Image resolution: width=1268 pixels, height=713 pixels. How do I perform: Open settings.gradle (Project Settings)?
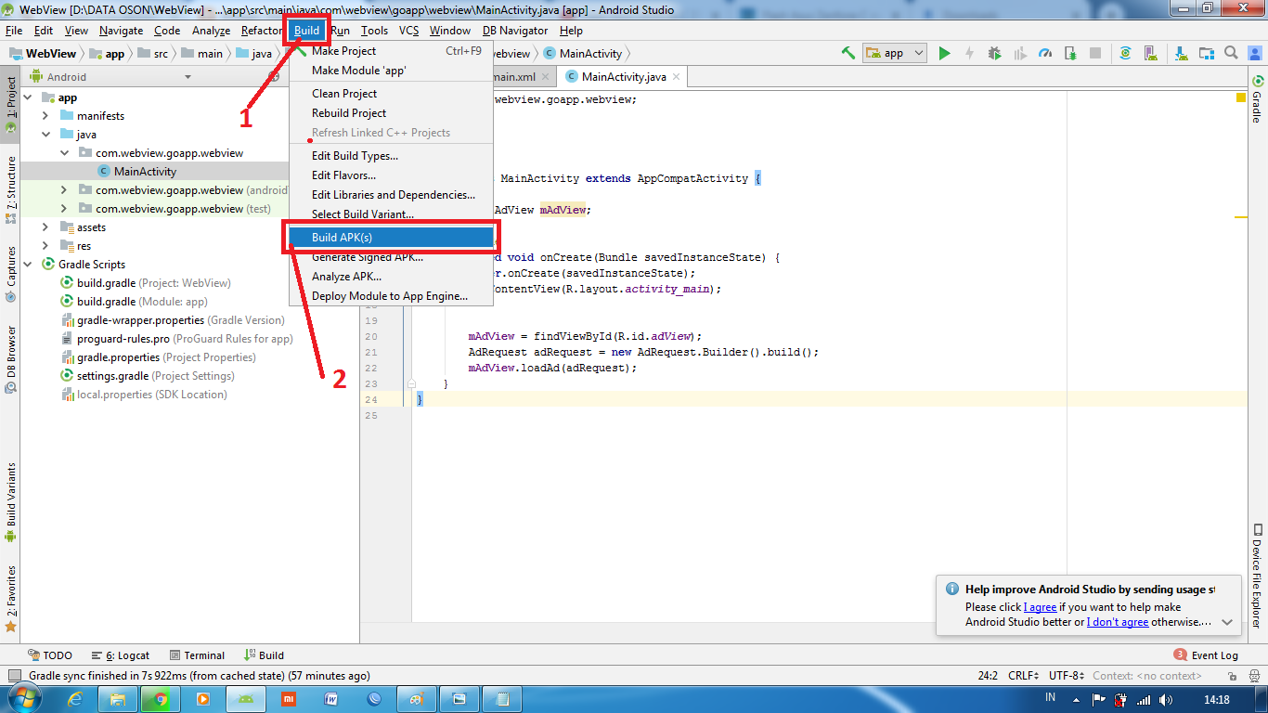147,376
